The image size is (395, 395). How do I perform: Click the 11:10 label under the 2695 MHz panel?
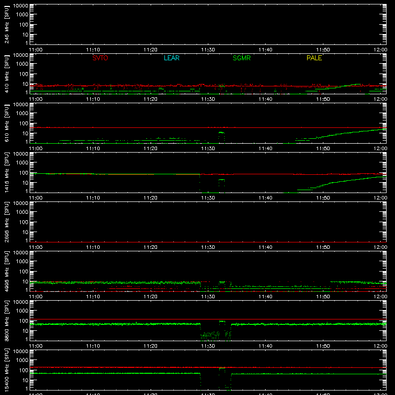pos(93,247)
